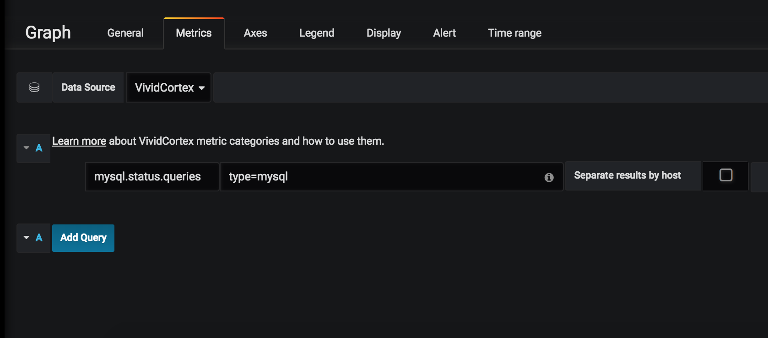Click the Graph panel title
Screen dimensions: 768x338
pos(48,33)
